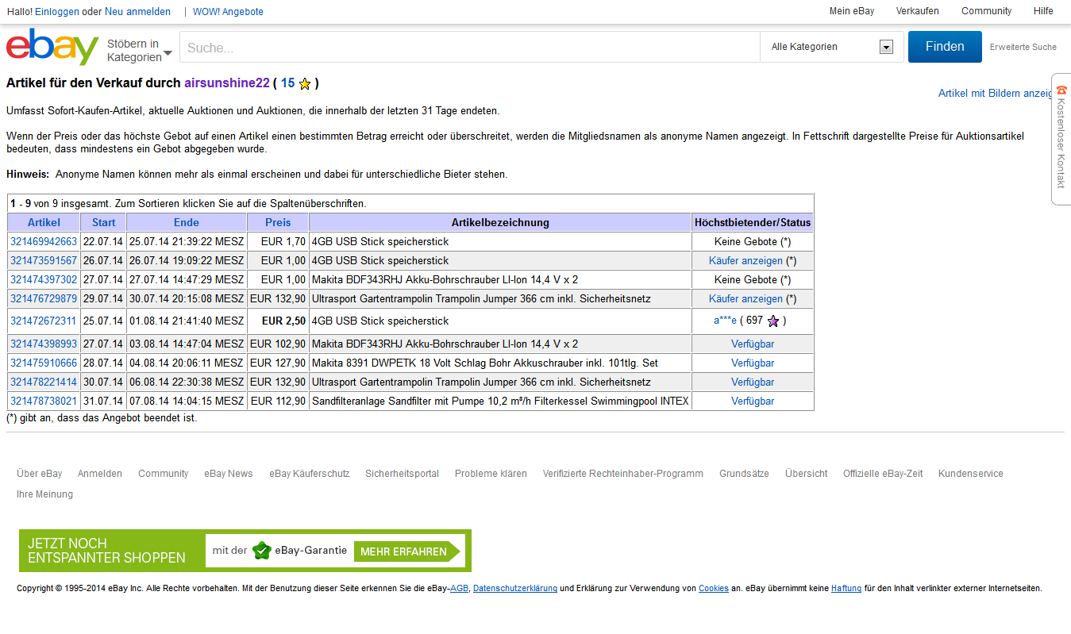Click the eBay logo

pos(52,48)
